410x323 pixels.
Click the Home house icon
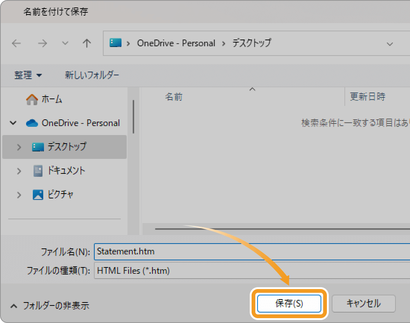32,100
